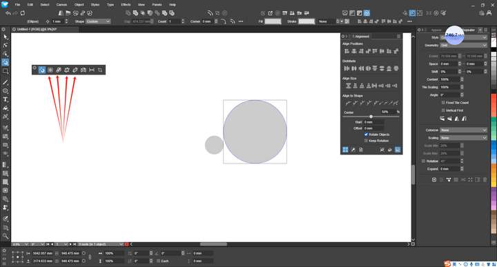Toggle the link proportions lock icon
The height and width of the screenshot is (267, 497).
[x=90, y=257]
